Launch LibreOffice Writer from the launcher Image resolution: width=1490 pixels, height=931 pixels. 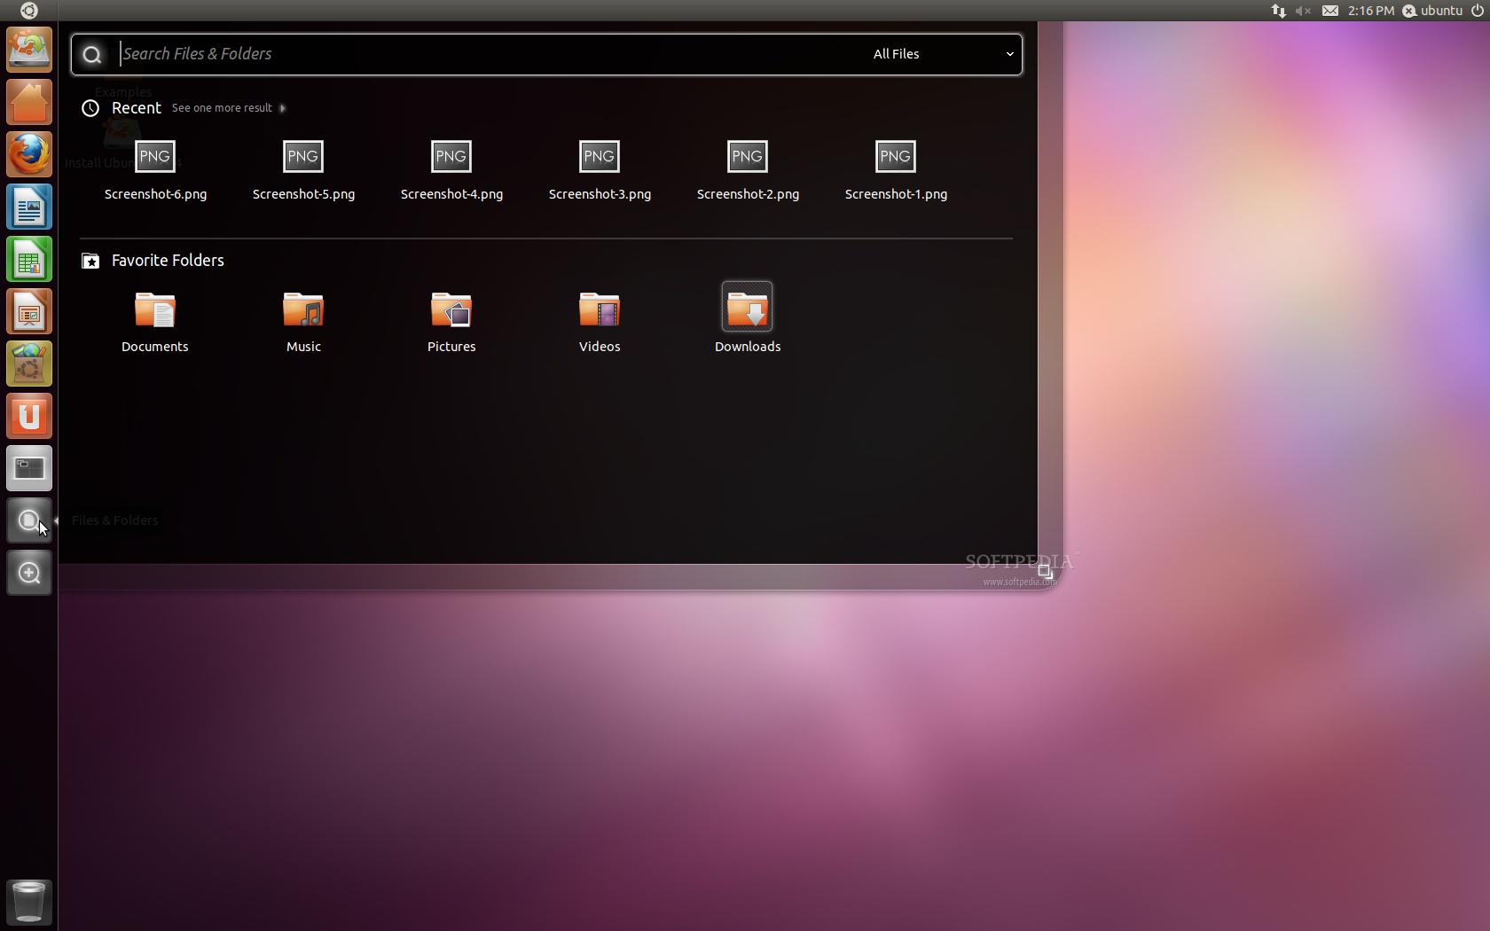pyautogui.click(x=29, y=207)
